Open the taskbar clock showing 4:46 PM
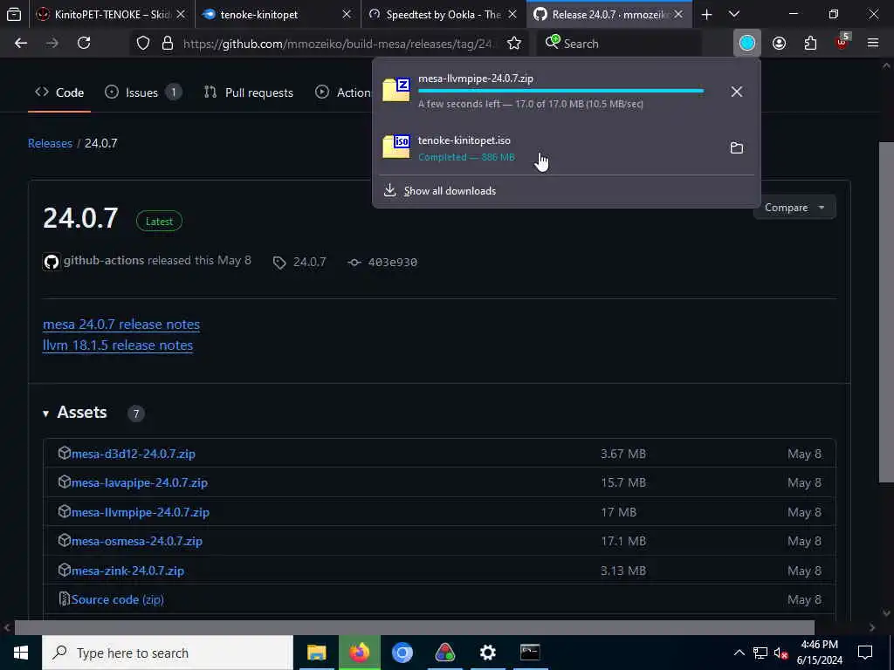The image size is (894, 670). 819,653
